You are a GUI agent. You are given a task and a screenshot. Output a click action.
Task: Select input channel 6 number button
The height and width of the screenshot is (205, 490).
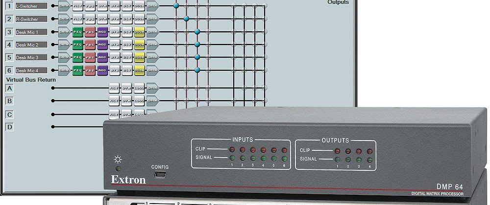pos(10,70)
